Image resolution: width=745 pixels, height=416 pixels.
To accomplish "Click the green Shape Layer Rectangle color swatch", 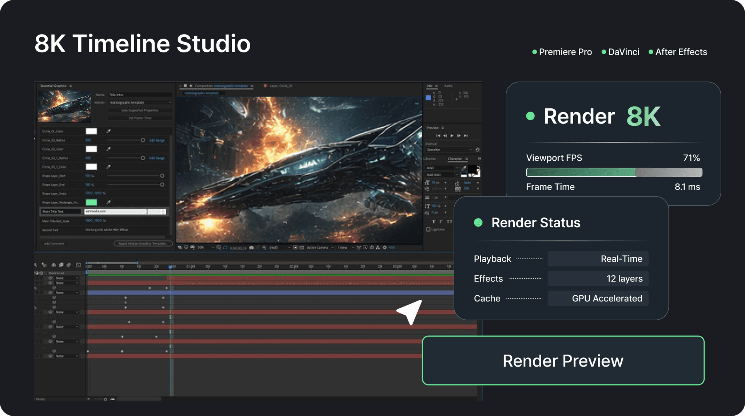I will coord(91,202).
